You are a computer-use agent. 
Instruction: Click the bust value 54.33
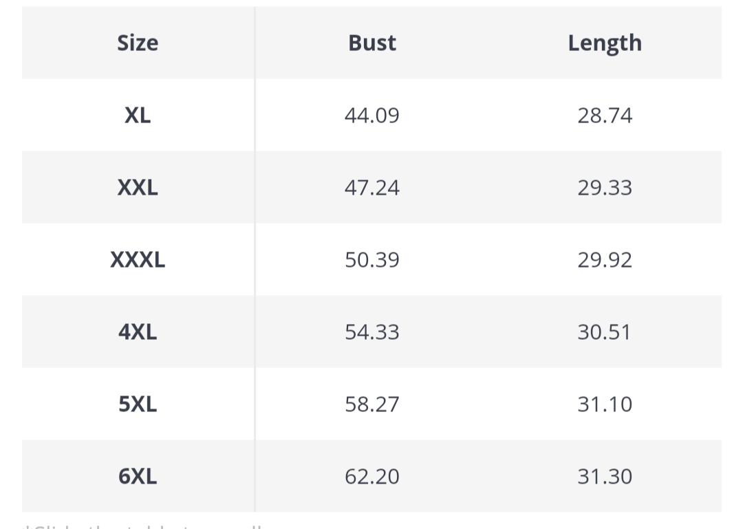pos(372,332)
